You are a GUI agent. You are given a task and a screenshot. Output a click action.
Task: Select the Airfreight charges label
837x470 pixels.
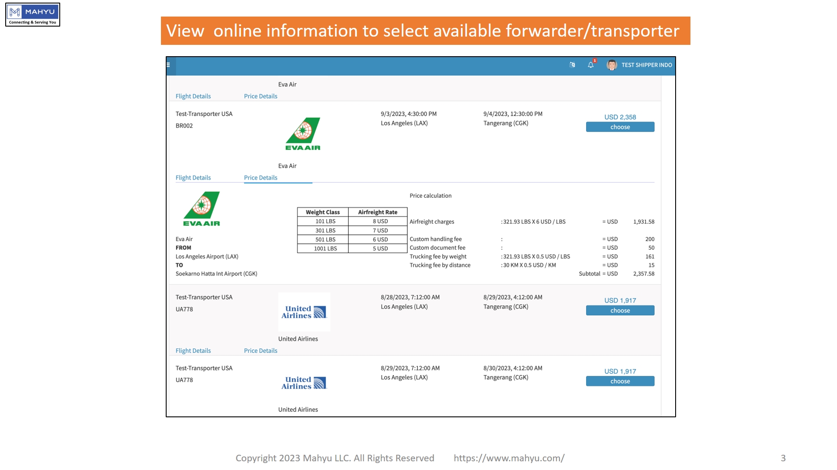tap(432, 222)
